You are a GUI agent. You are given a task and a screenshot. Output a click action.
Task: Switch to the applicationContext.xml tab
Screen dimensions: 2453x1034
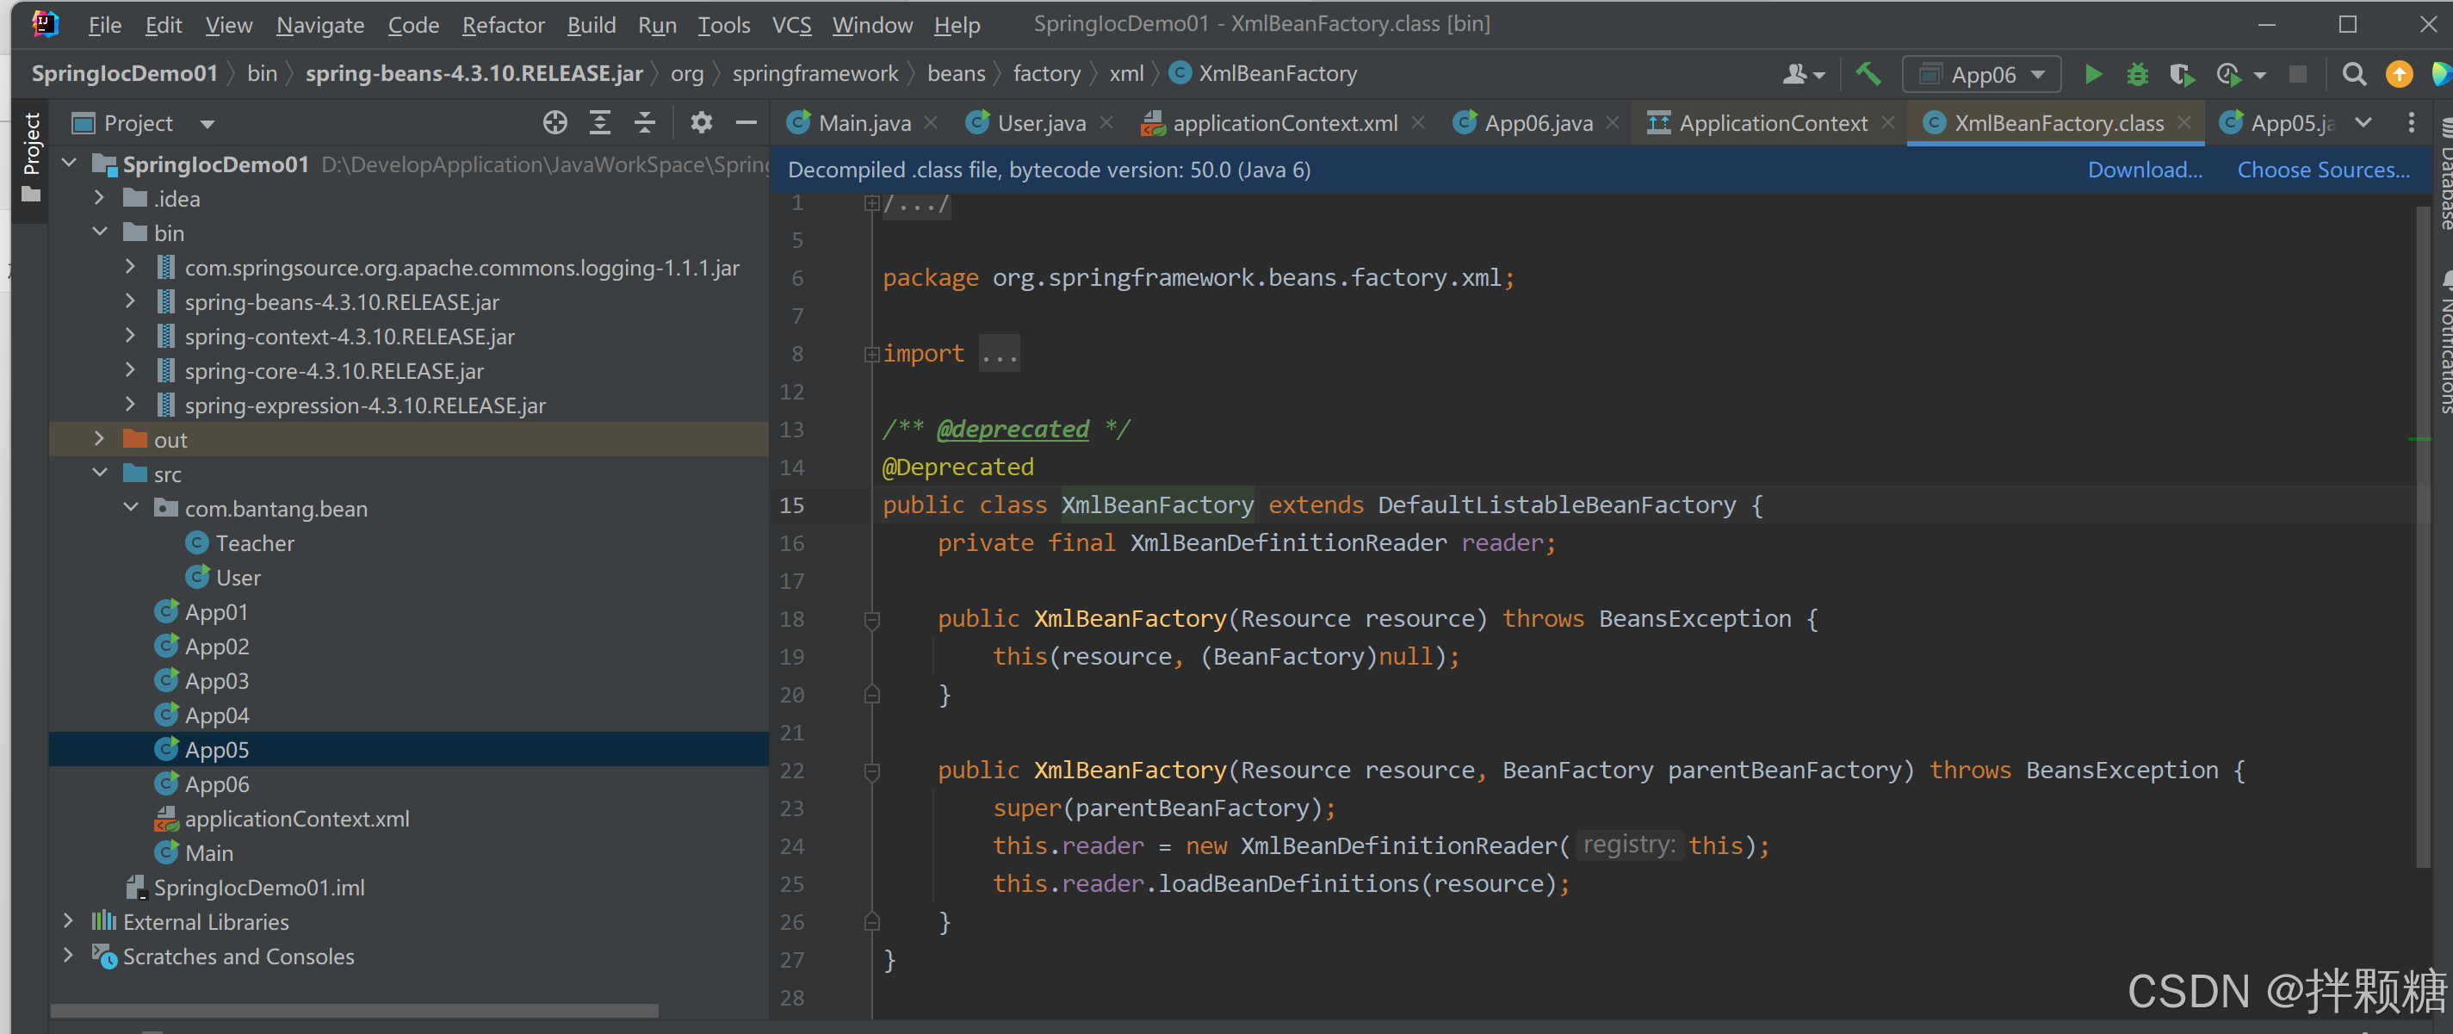coord(1284,123)
